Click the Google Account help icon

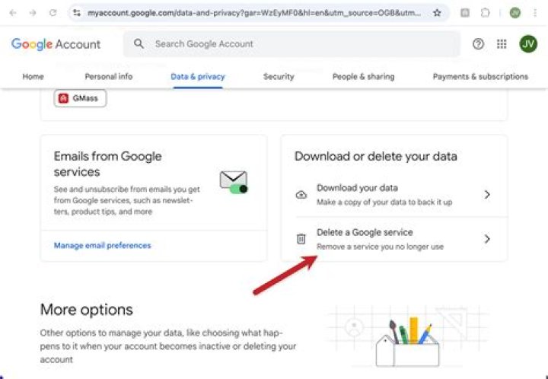[x=478, y=44]
